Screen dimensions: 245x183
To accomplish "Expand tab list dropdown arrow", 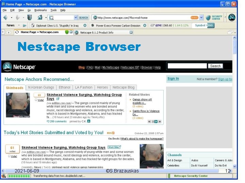I will [x=235, y=33].
